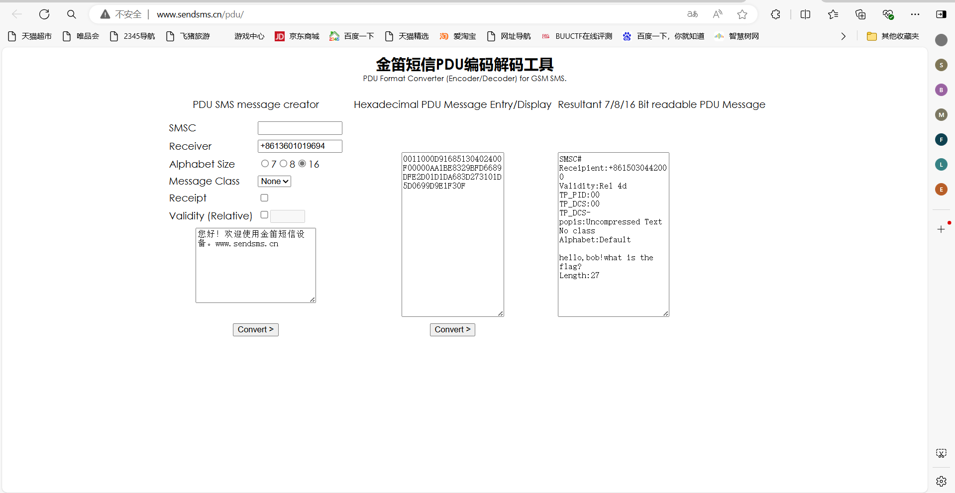
Task: Open the favorites list icon
Action: (x=833, y=14)
